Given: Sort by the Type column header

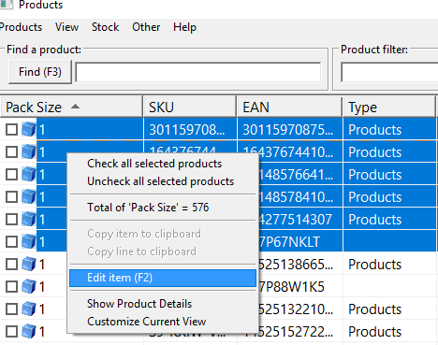Looking at the screenshot, I should coord(388,108).
